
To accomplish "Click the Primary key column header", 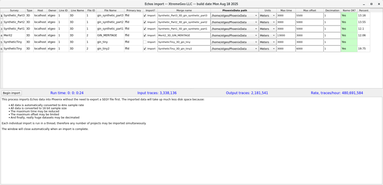I will click(x=134, y=10).
